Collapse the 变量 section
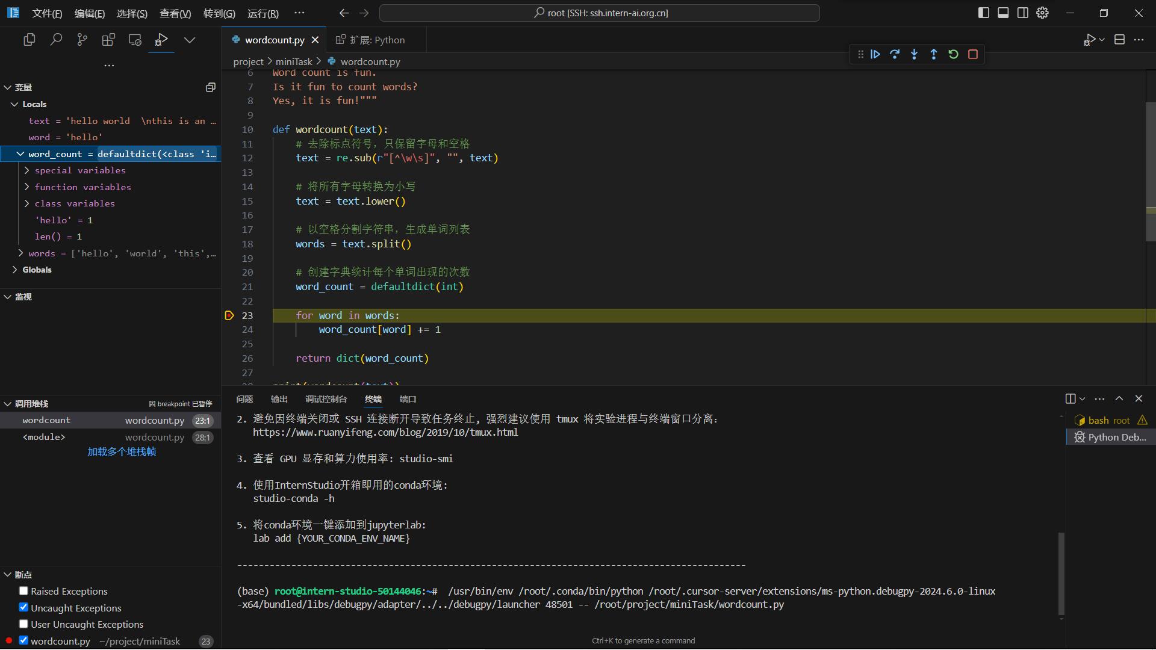Screen dimensions: 1156x650 pos(8,87)
